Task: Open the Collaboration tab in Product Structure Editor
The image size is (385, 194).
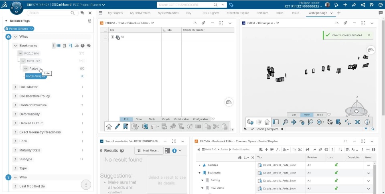Action: pos(182,119)
